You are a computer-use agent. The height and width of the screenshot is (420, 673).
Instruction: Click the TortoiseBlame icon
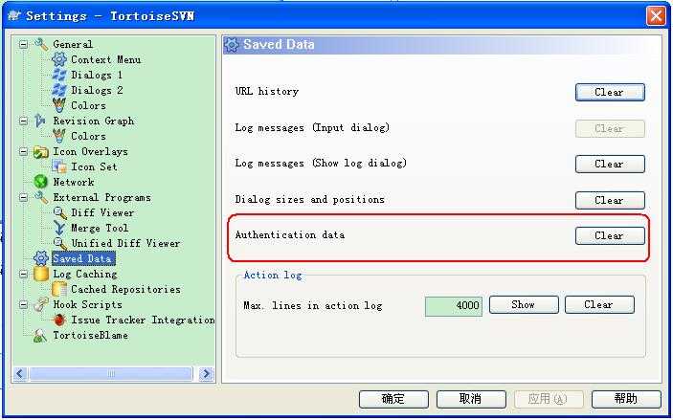click(x=40, y=336)
